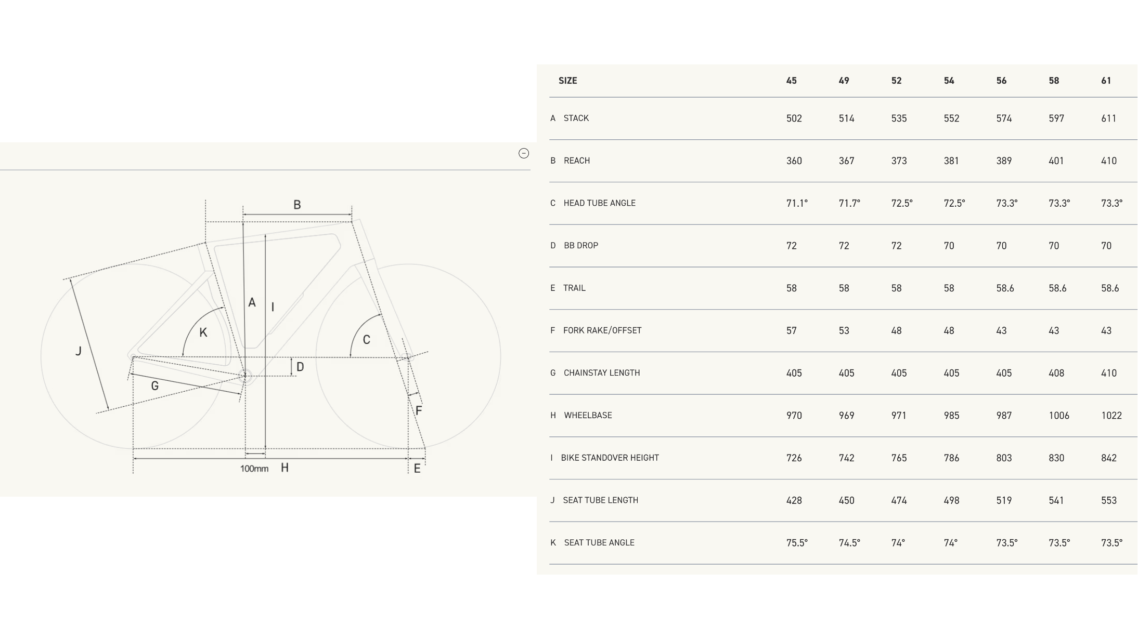This screenshot has width=1138, height=639.
Task: Click the CHAINSTAY LENGTH row label
Action: coord(601,373)
